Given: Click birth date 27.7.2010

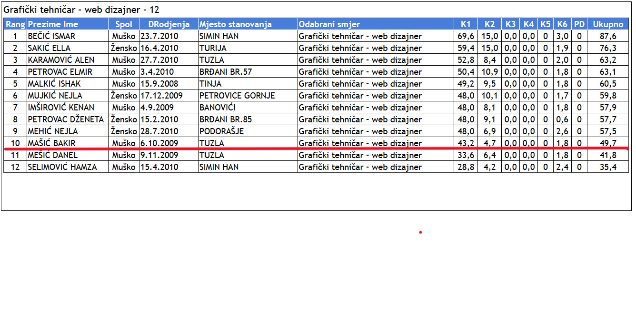Looking at the screenshot, I should click(x=159, y=60).
